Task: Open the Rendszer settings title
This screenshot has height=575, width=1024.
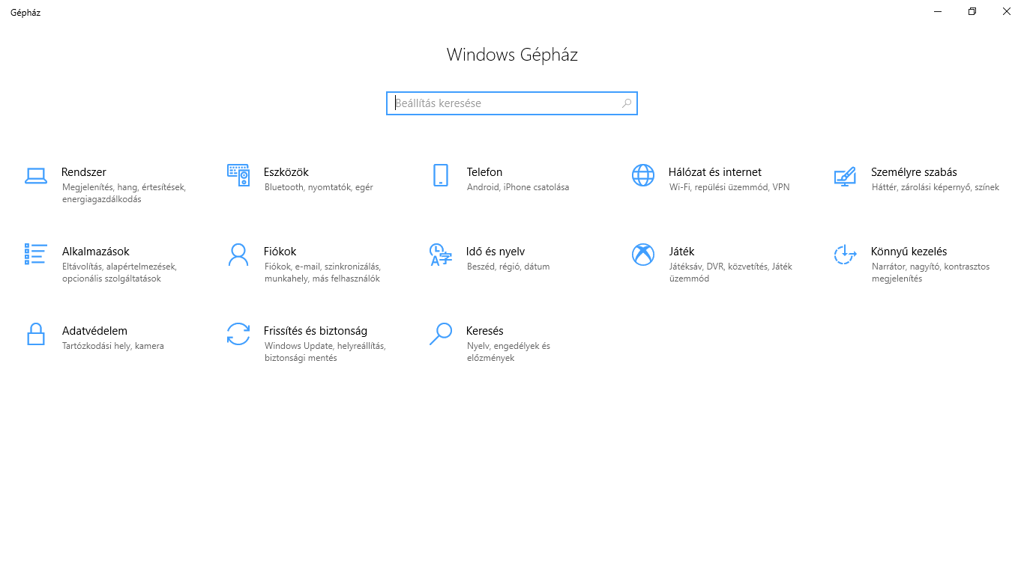Action: click(x=84, y=172)
